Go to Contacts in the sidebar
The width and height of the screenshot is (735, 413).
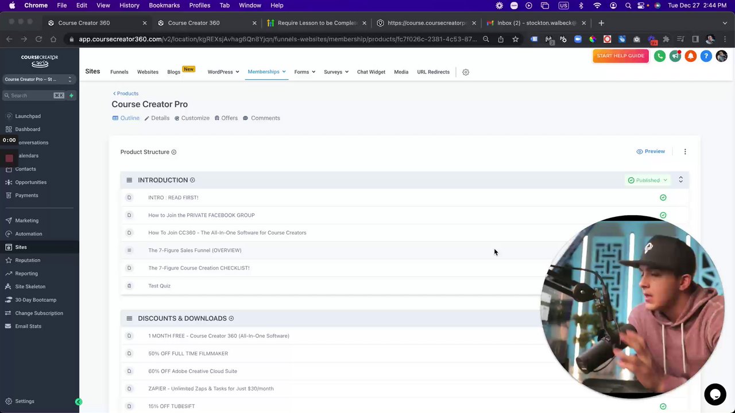pyautogui.click(x=25, y=169)
